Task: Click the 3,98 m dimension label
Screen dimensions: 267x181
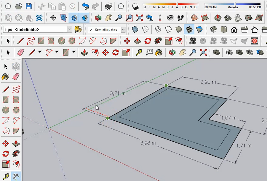Action: click(148, 143)
